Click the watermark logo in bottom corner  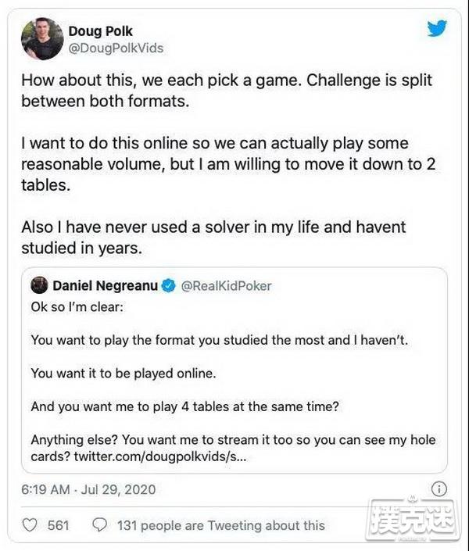[412, 519]
